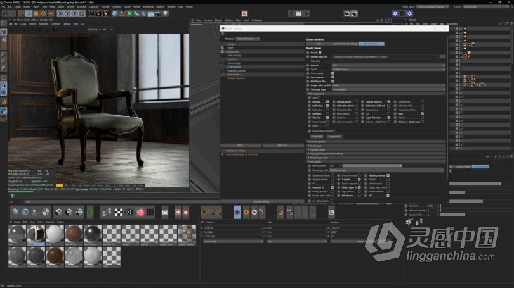Viewport: 514px width, 288px height.
Task: Select the Rotate tool in top toolbar
Action: click(43, 14)
